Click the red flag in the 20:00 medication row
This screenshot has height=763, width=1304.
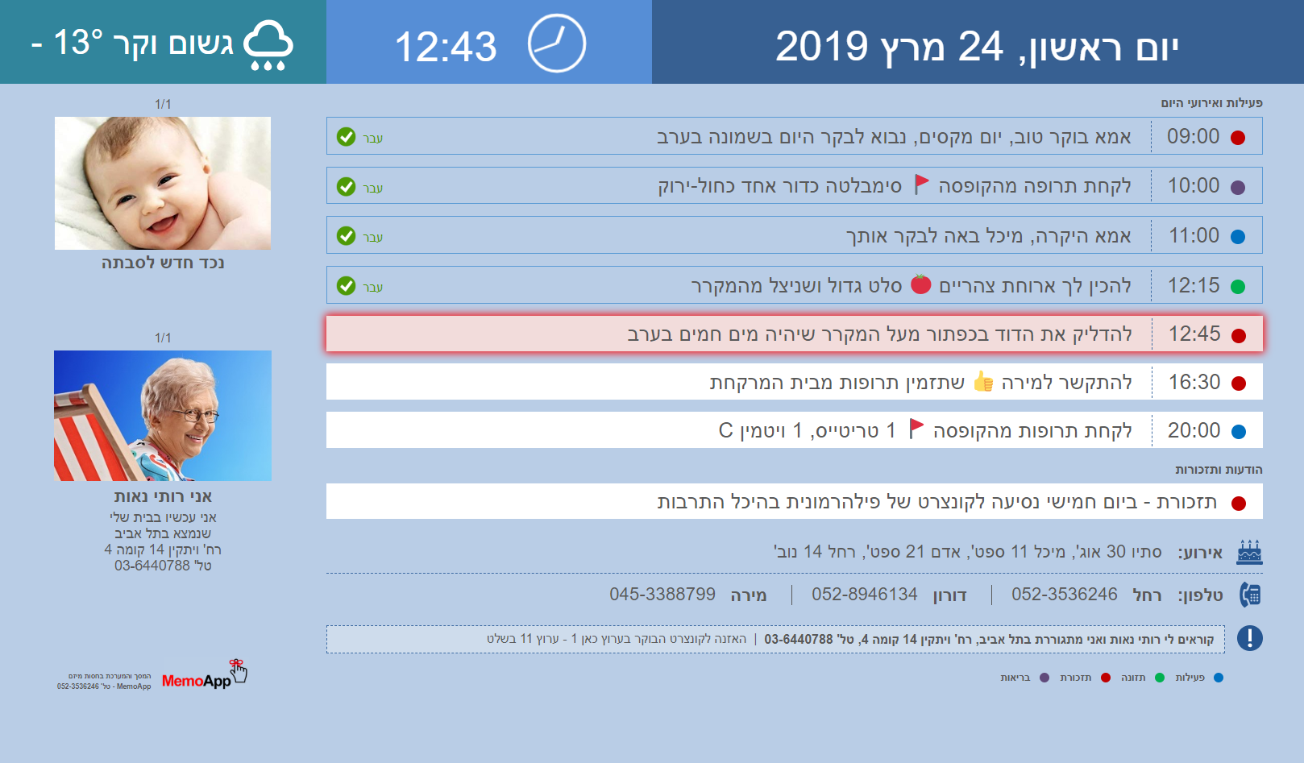point(916,429)
